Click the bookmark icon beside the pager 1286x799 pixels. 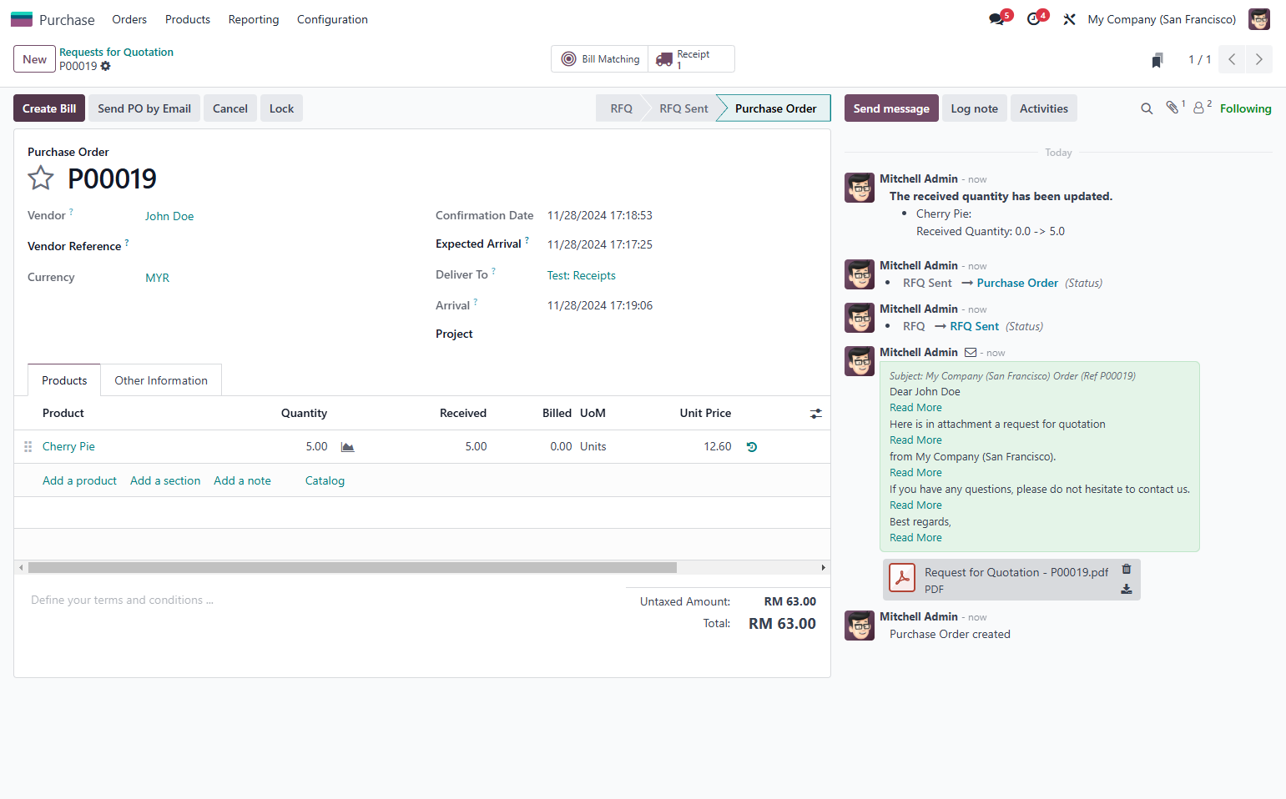coord(1157,60)
